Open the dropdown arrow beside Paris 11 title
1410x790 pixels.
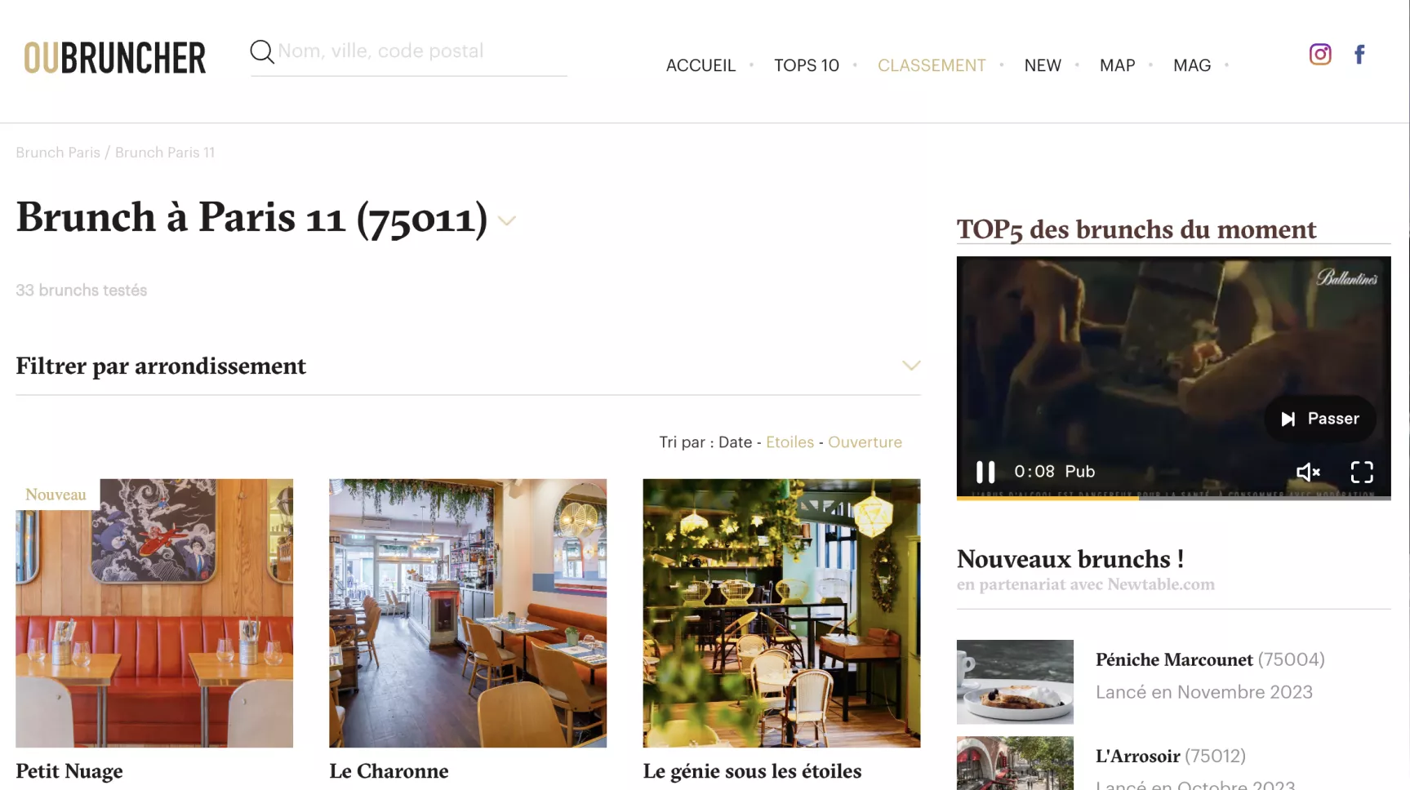[x=507, y=221]
